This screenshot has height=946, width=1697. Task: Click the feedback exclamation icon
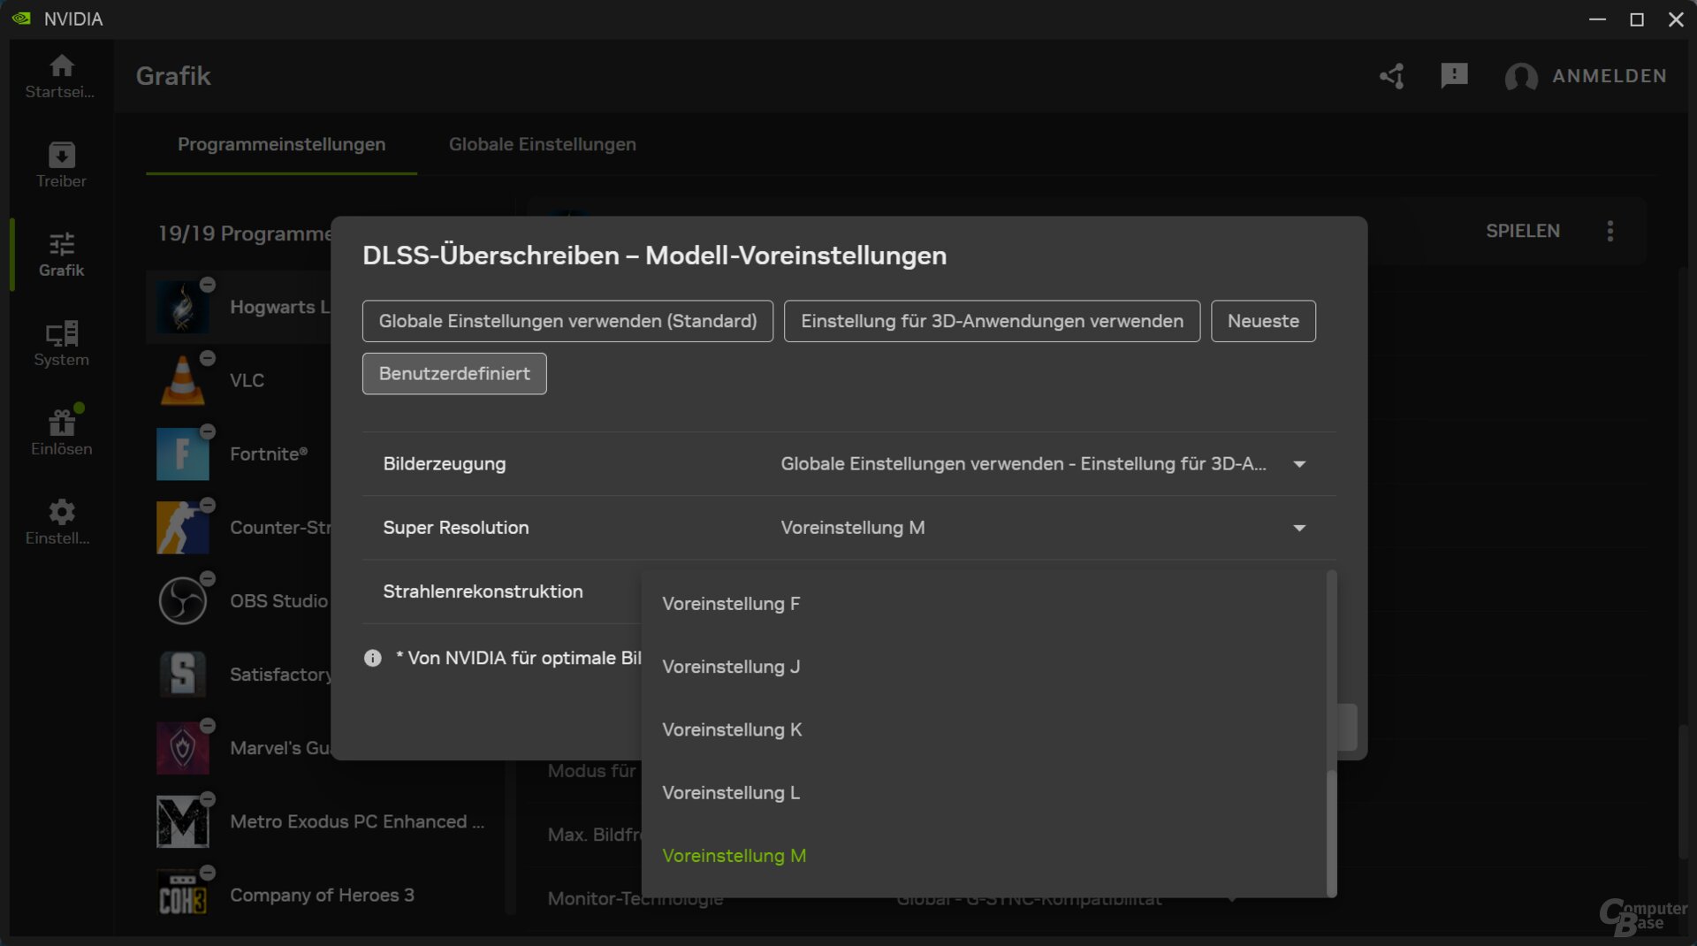(1454, 76)
